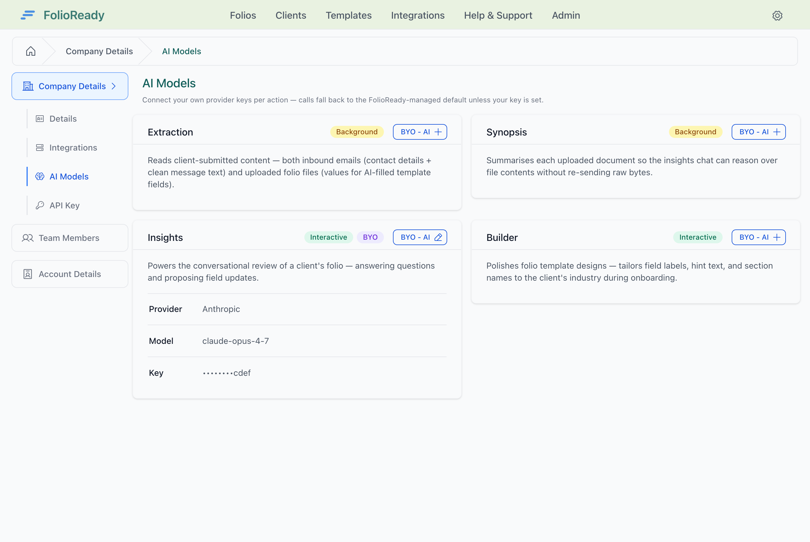The width and height of the screenshot is (810, 542).
Task: Select Integrations in sidebar
Action: click(73, 148)
